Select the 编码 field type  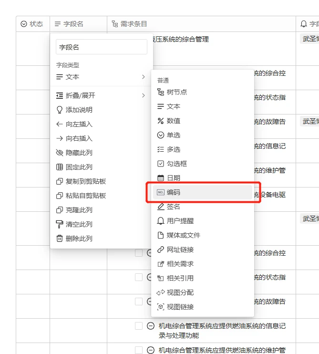tap(202, 192)
